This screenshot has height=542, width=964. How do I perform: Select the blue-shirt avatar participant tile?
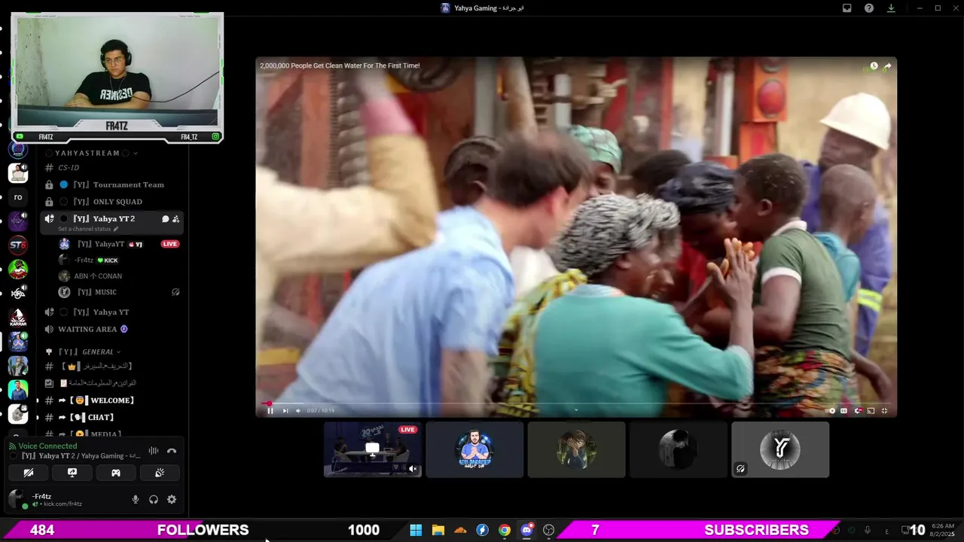coord(474,449)
